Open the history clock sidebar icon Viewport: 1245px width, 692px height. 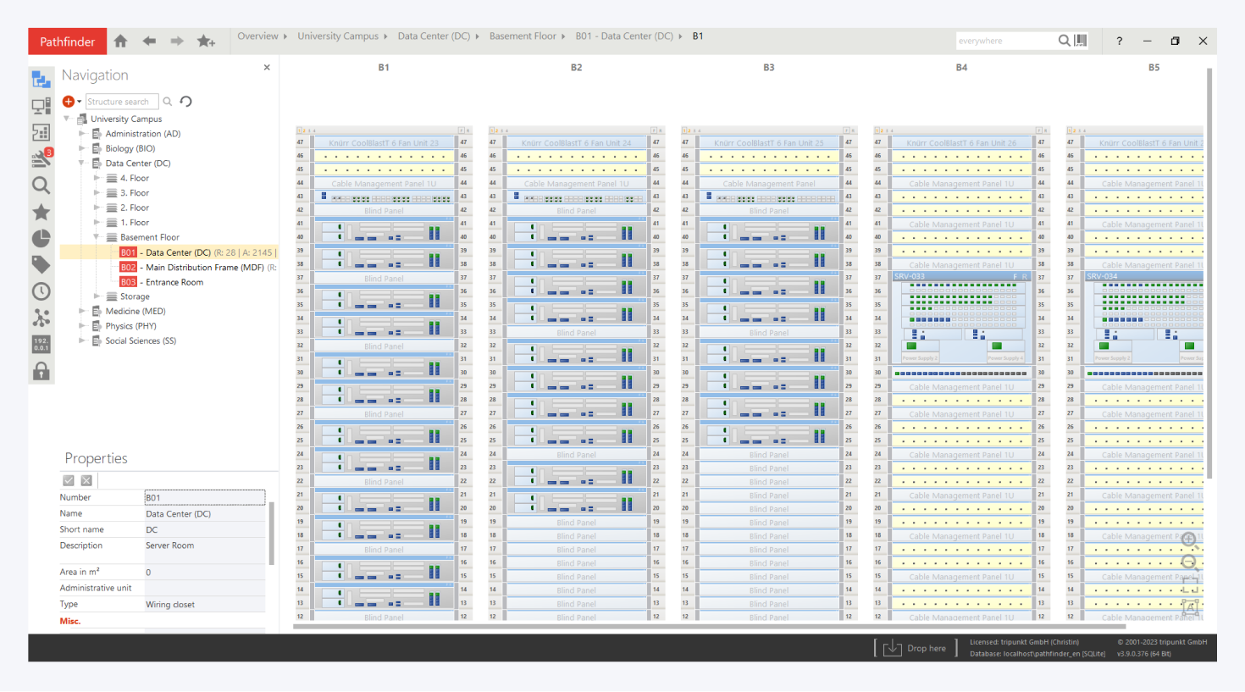coord(41,291)
